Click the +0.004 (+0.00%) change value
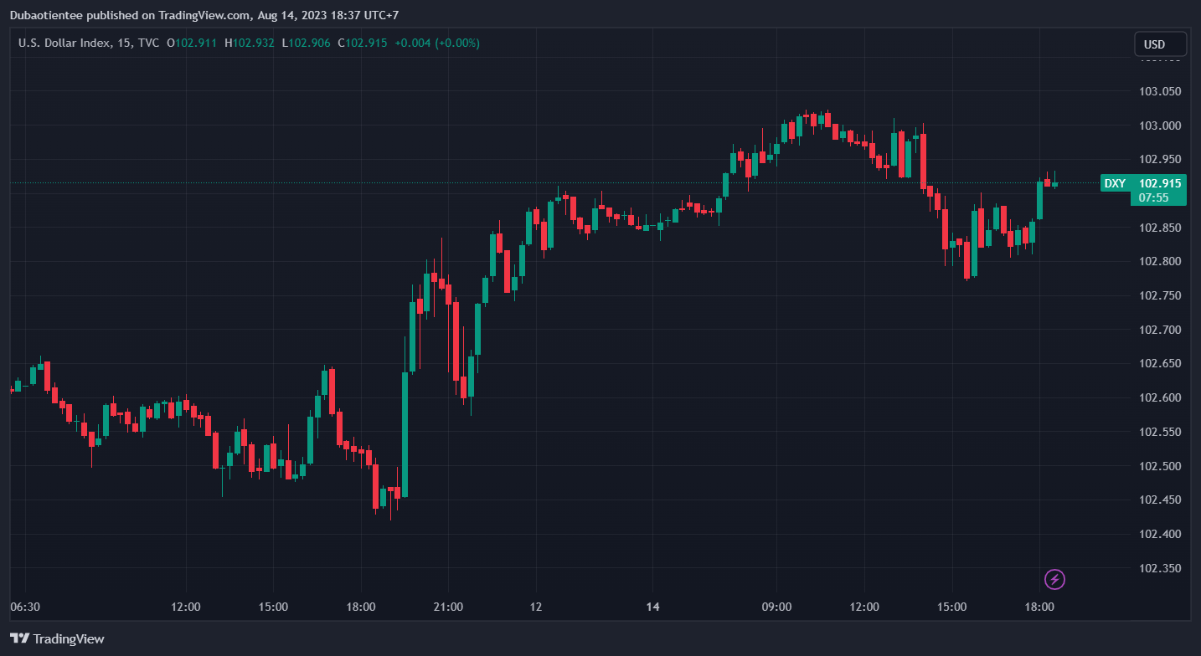Viewport: 1201px width, 656px height. pyautogui.click(x=437, y=43)
